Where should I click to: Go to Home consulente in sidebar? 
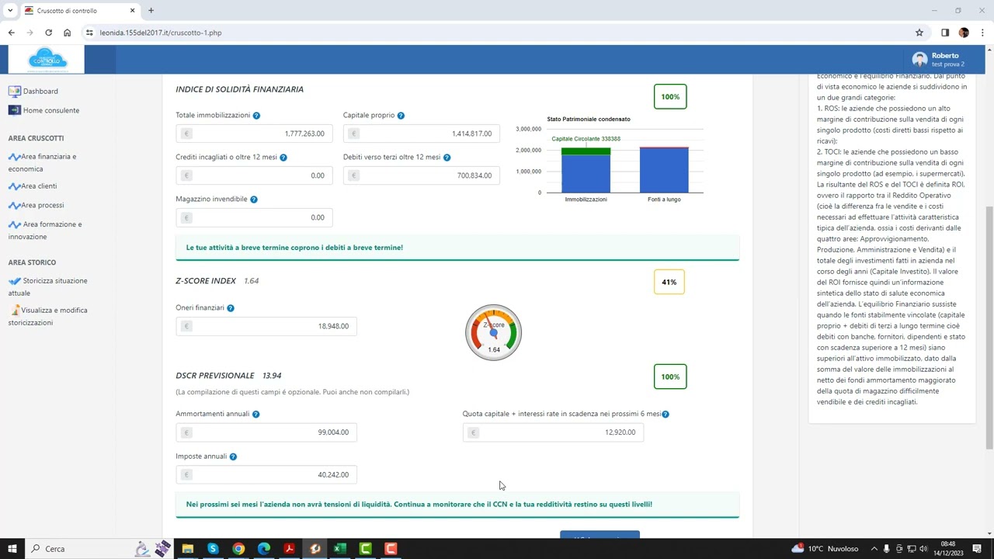click(x=50, y=110)
